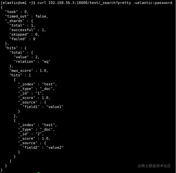
Task: Click the "_shards" key
Action: pos(14,21)
